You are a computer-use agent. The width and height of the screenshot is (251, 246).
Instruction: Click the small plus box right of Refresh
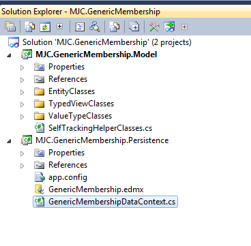[59, 27]
